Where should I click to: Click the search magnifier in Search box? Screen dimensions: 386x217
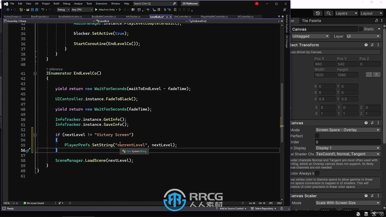click(174, 4)
